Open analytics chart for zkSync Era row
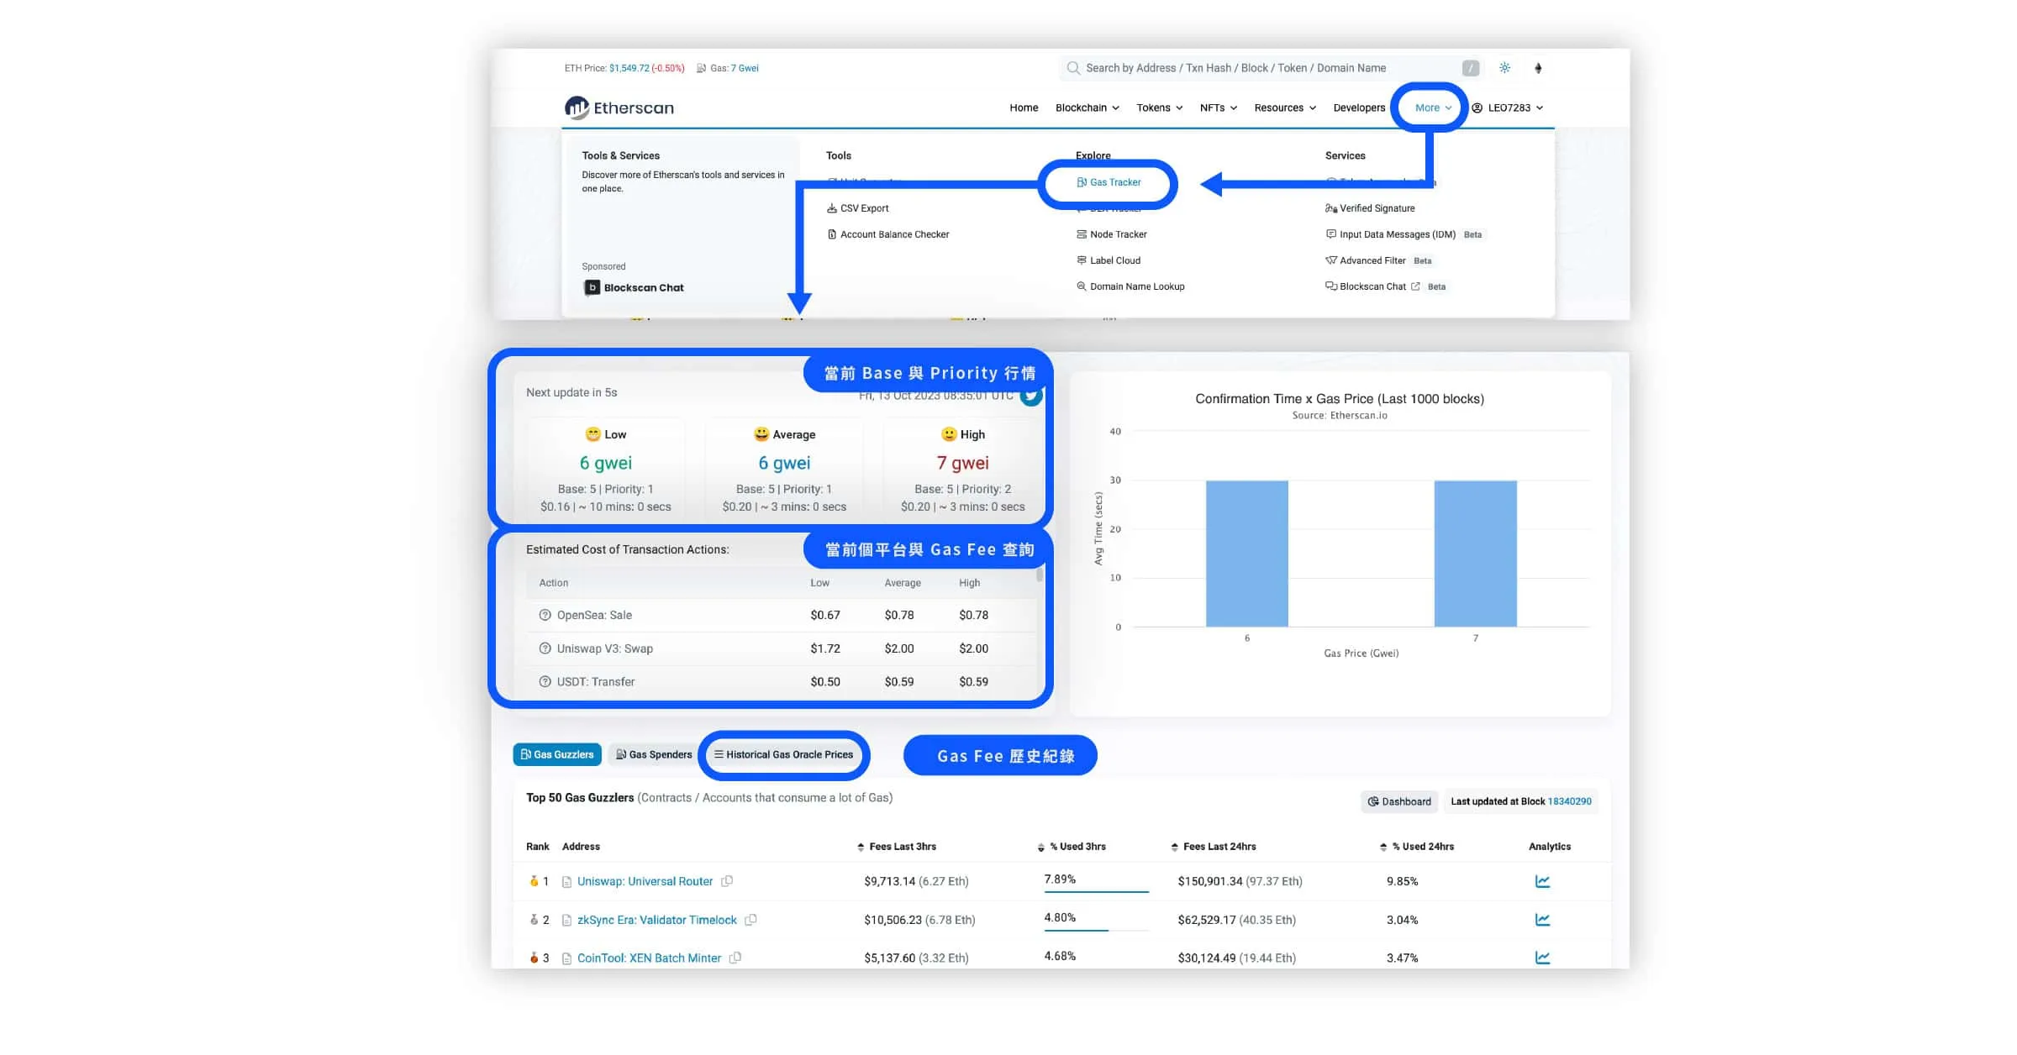The image size is (2017, 1055). point(1542,920)
